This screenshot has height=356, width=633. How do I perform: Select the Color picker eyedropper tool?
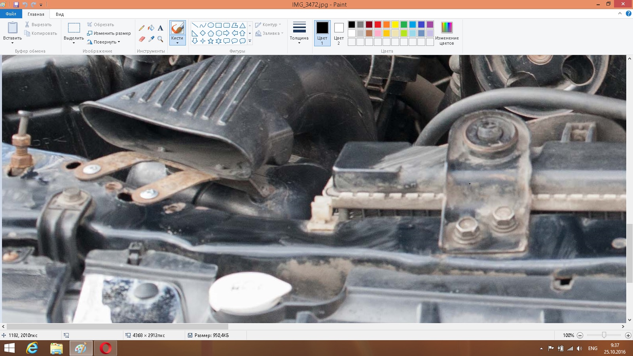151,39
